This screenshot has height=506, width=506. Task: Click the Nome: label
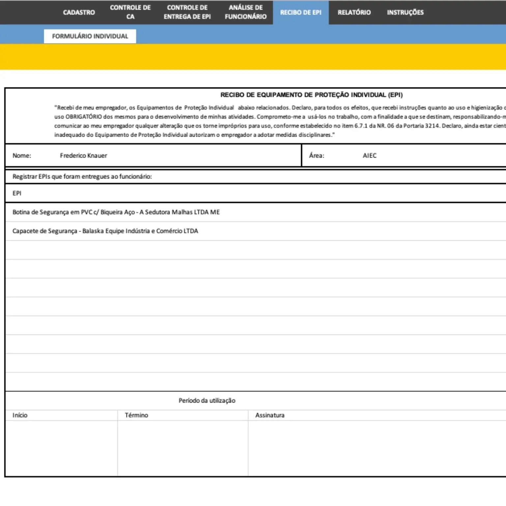click(x=22, y=155)
